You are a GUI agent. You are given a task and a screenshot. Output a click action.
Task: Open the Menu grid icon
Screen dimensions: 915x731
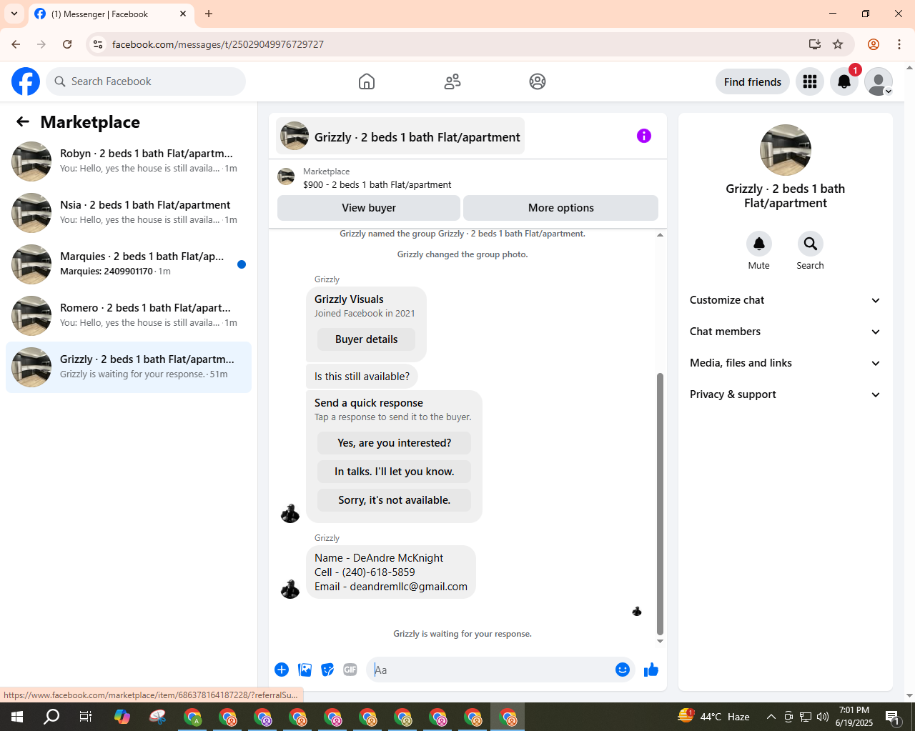810,81
